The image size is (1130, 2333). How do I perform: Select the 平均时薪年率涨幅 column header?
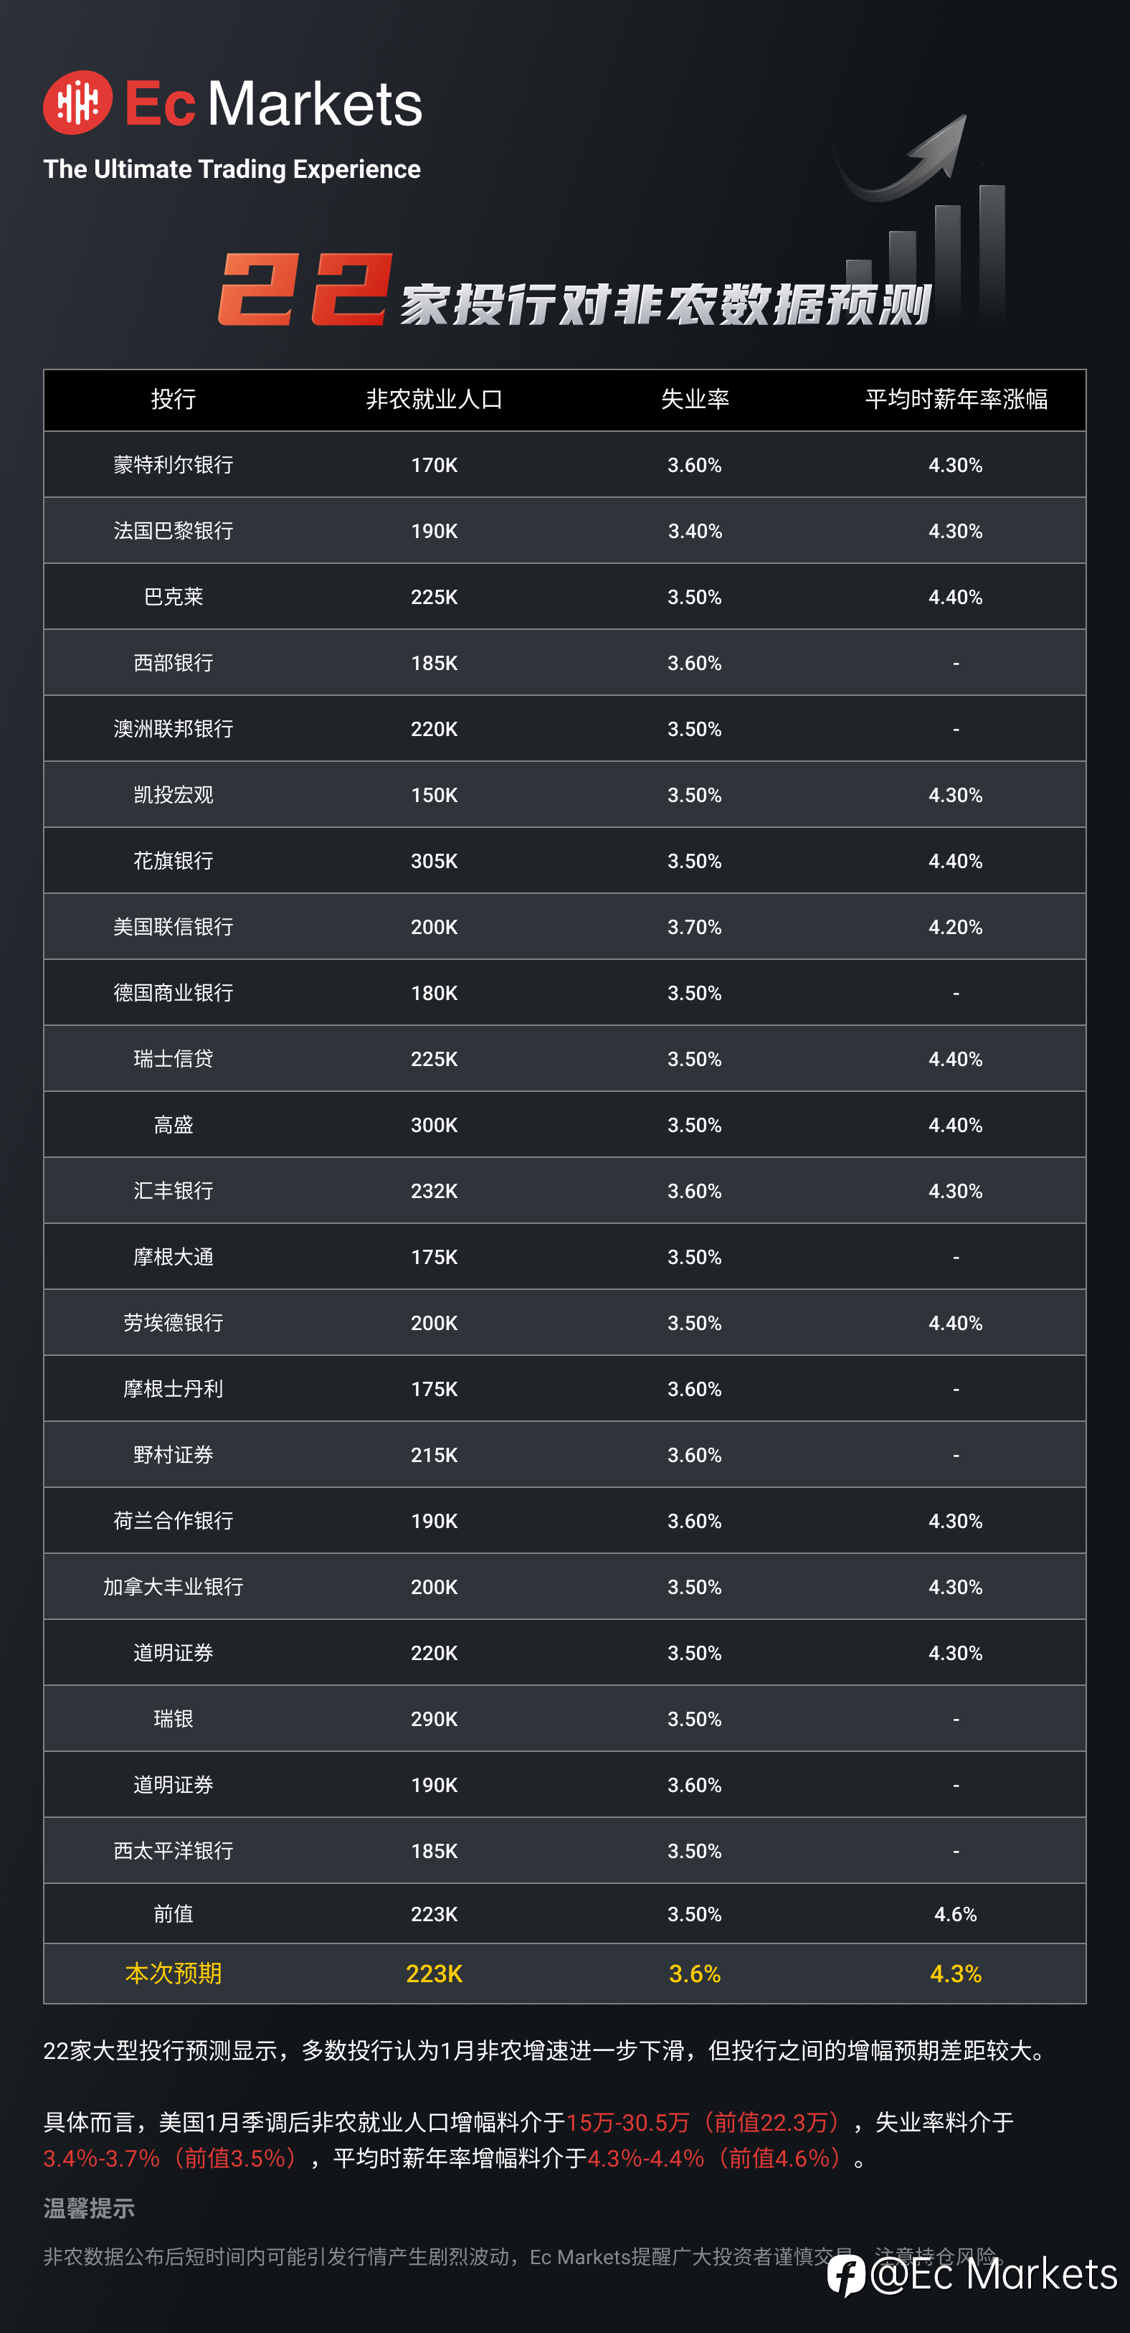pyautogui.click(x=955, y=400)
